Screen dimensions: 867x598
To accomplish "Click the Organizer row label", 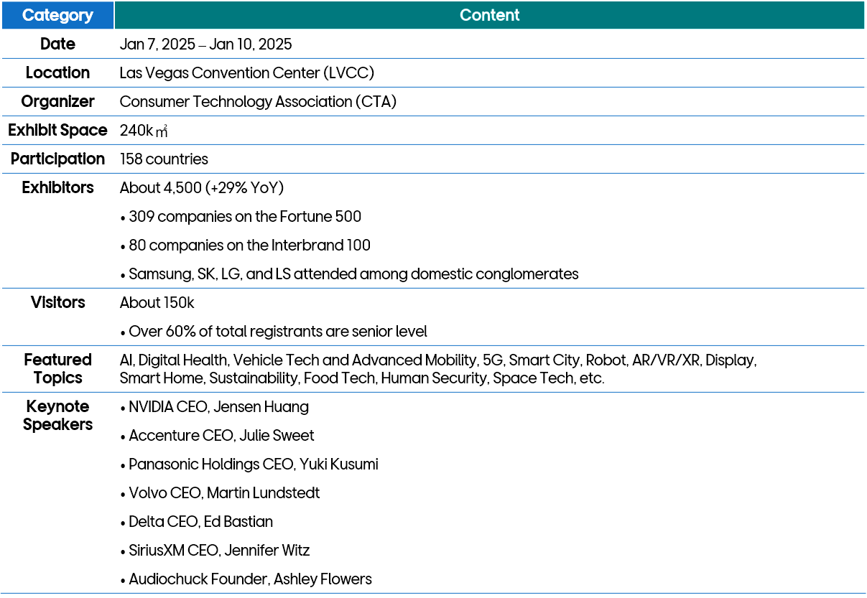I will click(57, 102).
